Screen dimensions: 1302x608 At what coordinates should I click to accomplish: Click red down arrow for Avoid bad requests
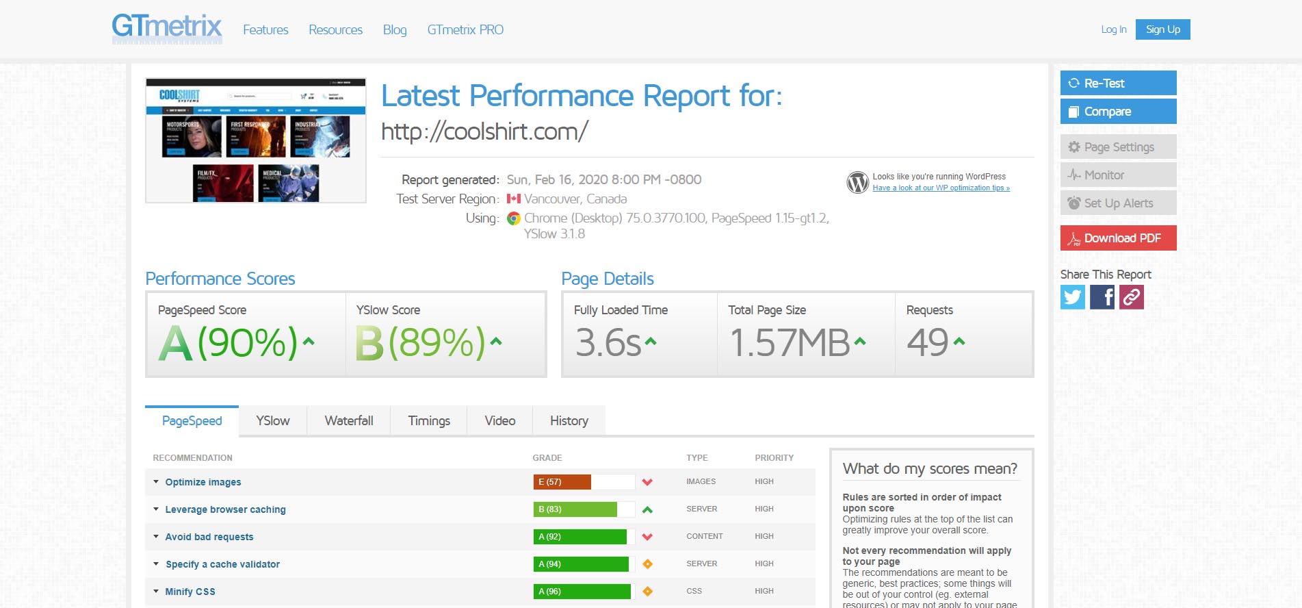pyautogui.click(x=647, y=537)
